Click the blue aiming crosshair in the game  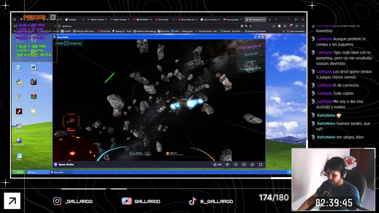(159, 99)
